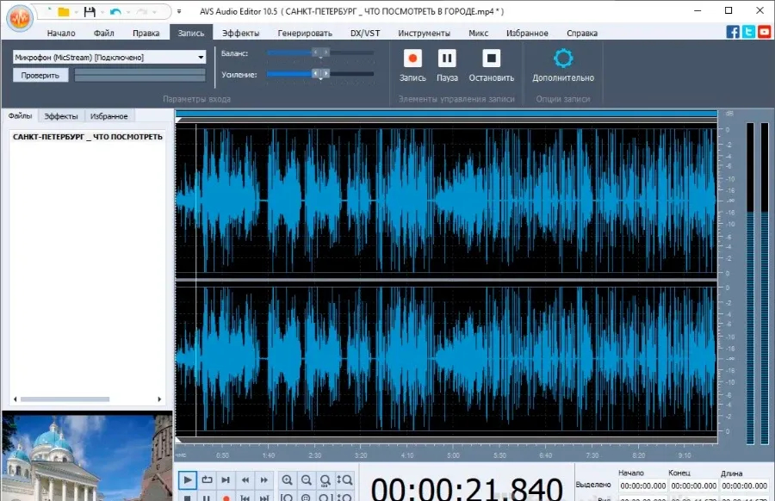Open the Инструменты ribbon tab
This screenshot has width=775, height=501.
424,33
